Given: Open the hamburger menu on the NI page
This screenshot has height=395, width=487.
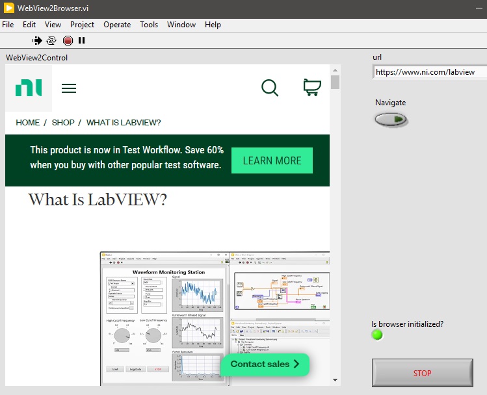Looking at the screenshot, I should [69, 88].
